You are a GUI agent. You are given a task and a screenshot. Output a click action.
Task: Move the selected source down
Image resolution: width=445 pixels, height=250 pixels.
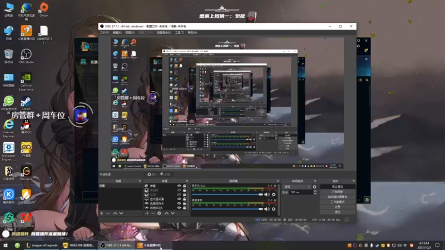point(172,213)
